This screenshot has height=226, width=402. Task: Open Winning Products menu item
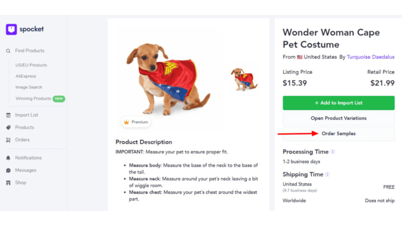pyautogui.click(x=33, y=98)
